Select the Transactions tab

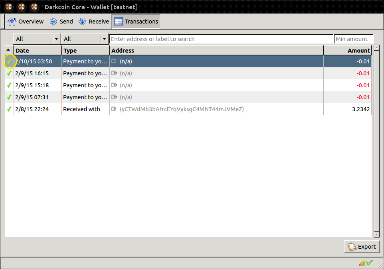click(136, 22)
